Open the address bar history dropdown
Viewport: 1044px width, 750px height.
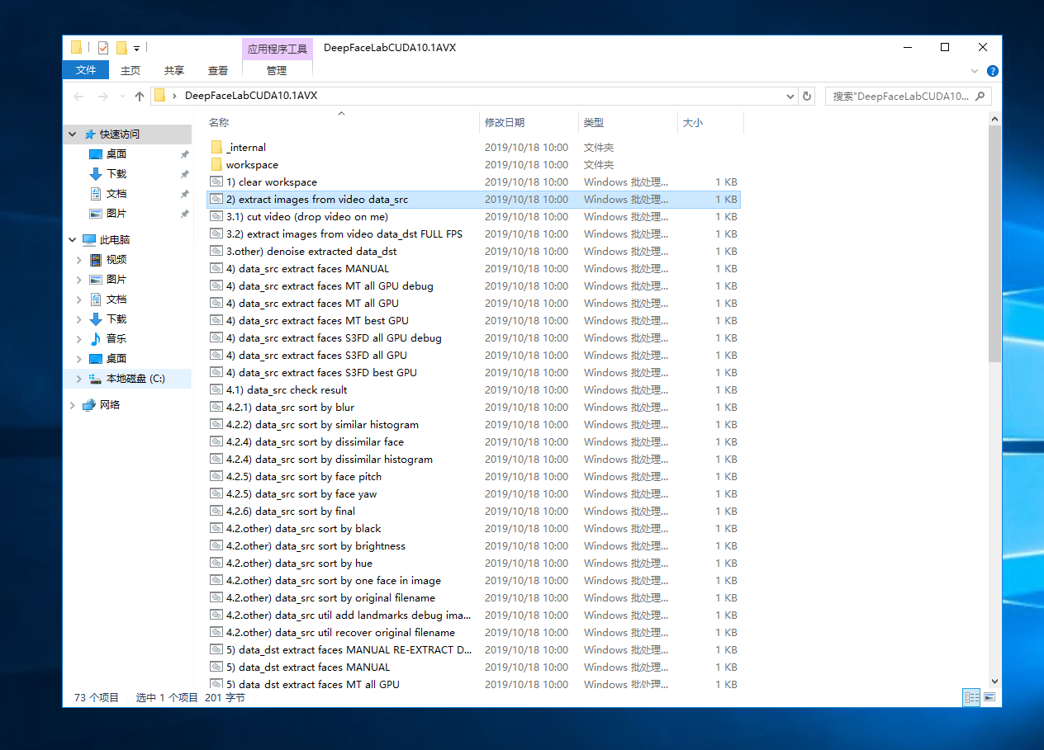(790, 96)
